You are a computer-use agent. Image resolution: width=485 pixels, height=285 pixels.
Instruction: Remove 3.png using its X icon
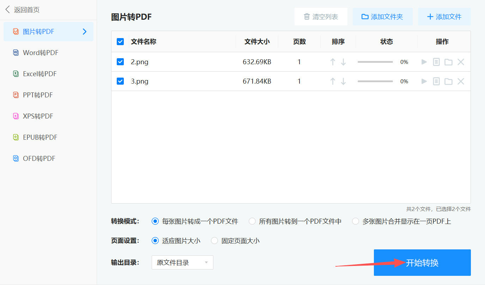pos(461,81)
